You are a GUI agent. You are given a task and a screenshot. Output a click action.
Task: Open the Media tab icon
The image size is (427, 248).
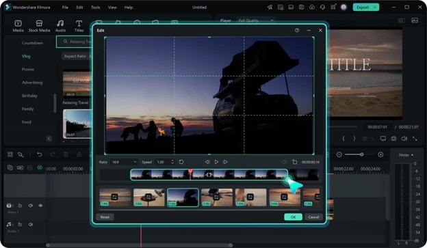18,23
